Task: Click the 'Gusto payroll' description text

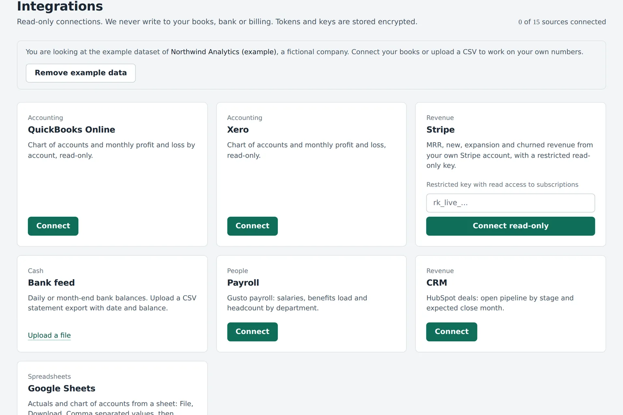Action: [297, 303]
